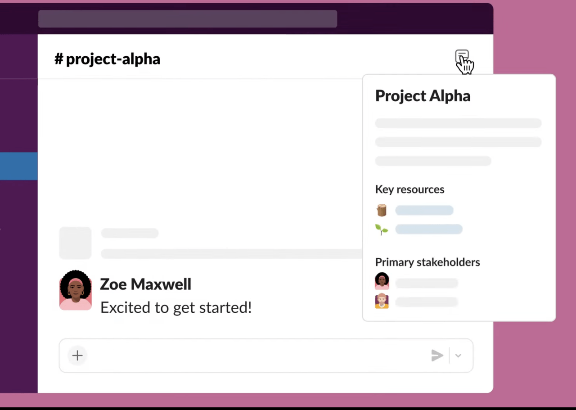Select first stakeholder avatar with dark hair
The width and height of the screenshot is (576, 410).
click(382, 281)
